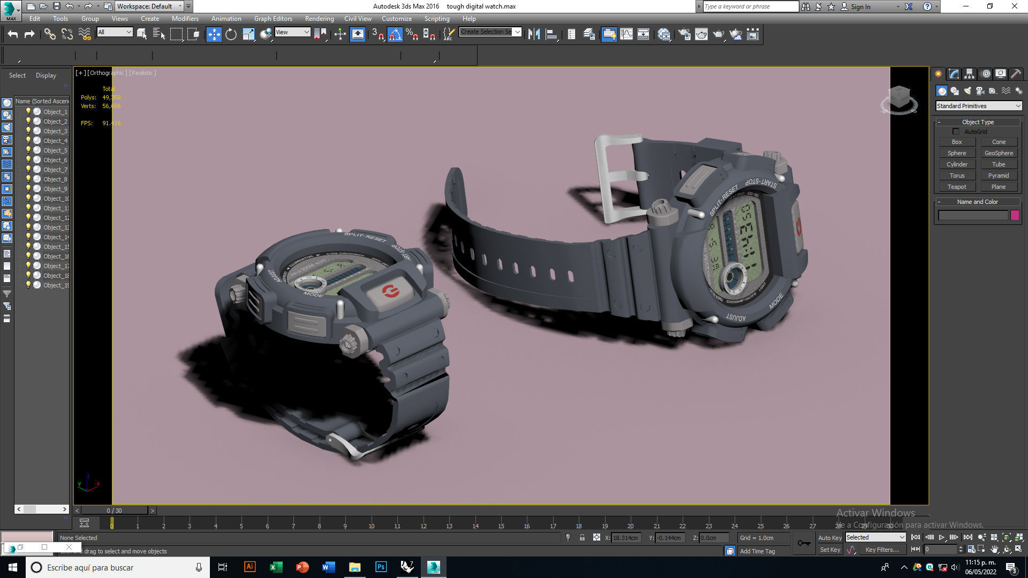The width and height of the screenshot is (1028, 578).
Task: Open the Modify panel tab
Action: coord(954,74)
